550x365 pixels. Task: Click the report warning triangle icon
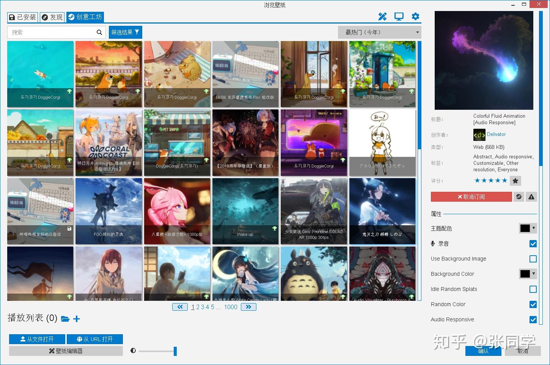coord(531,197)
